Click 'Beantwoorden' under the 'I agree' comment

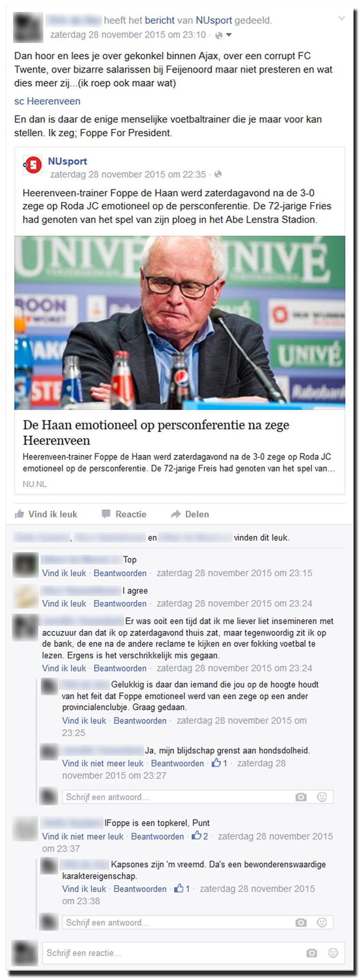click(120, 603)
